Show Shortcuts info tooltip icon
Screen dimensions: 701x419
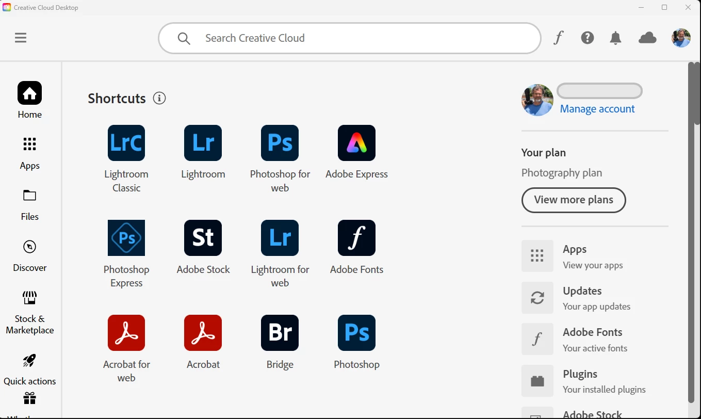[159, 98]
